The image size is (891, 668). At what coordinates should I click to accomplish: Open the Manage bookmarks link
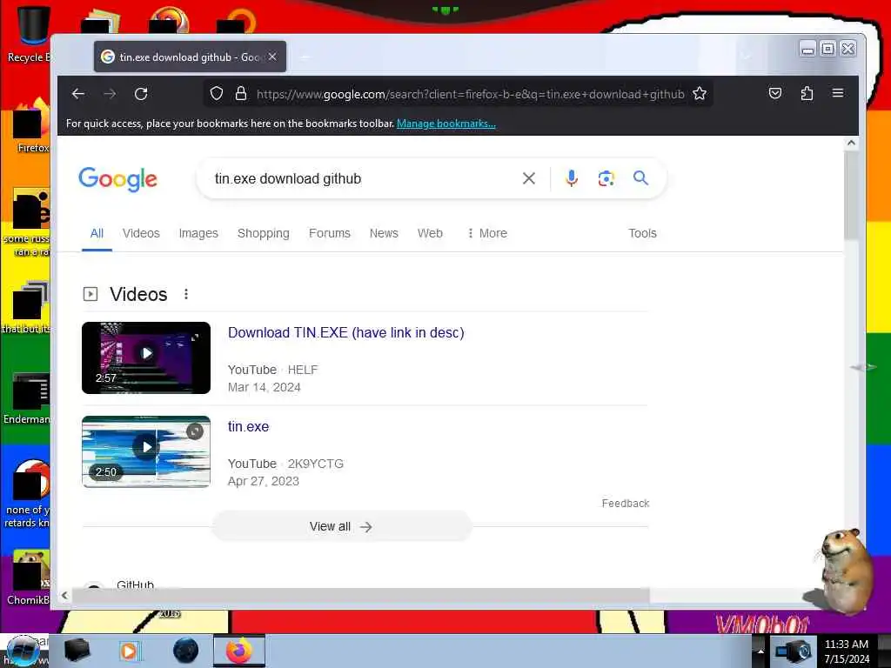coord(446,124)
